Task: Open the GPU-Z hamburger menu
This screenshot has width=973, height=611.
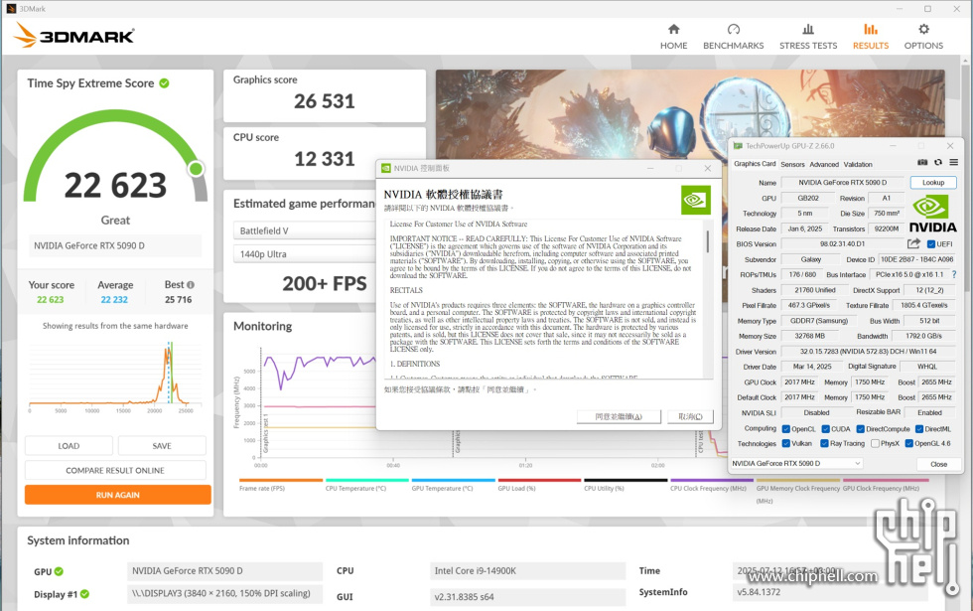Action: point(954,163)
